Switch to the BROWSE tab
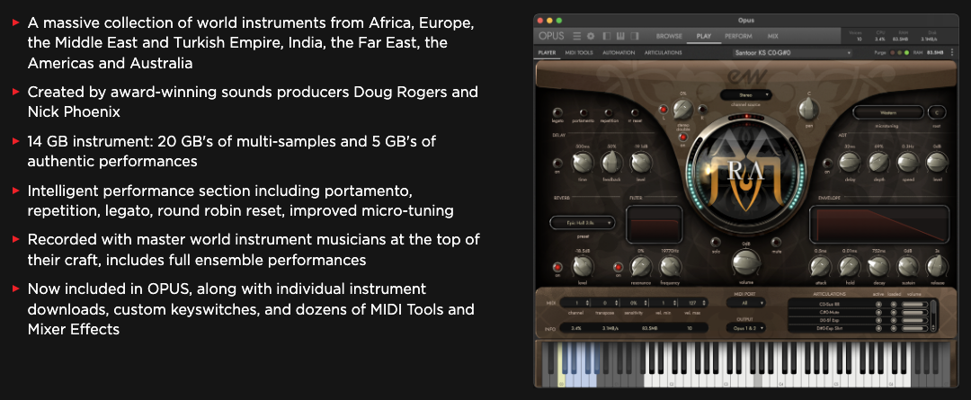The image size is (971, 400). (669, 36)
